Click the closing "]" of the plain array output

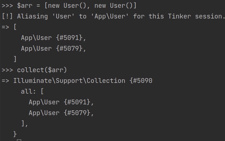point(15,59)
